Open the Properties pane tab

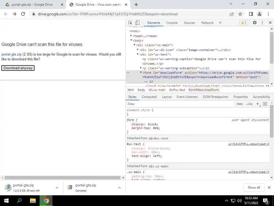[x=241, y=97]
